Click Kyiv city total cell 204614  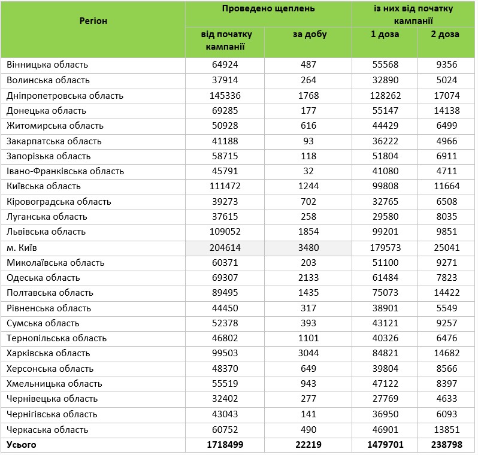point(226,247)
